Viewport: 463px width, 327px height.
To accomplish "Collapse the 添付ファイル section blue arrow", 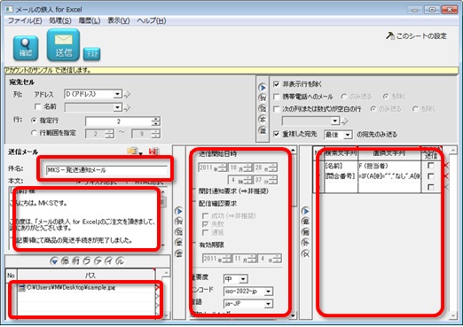I will point(54,261).
